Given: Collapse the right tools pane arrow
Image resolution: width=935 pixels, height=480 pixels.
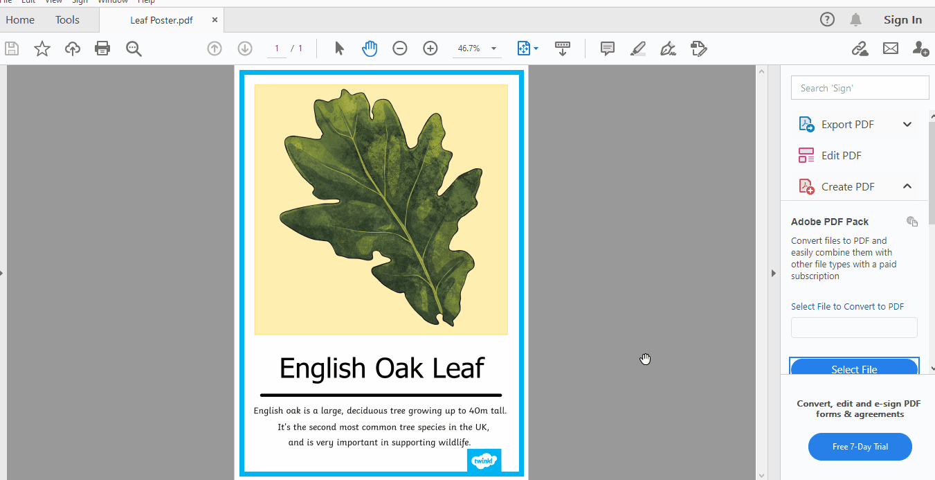Looking at the screenshot, I should point(774,273).
